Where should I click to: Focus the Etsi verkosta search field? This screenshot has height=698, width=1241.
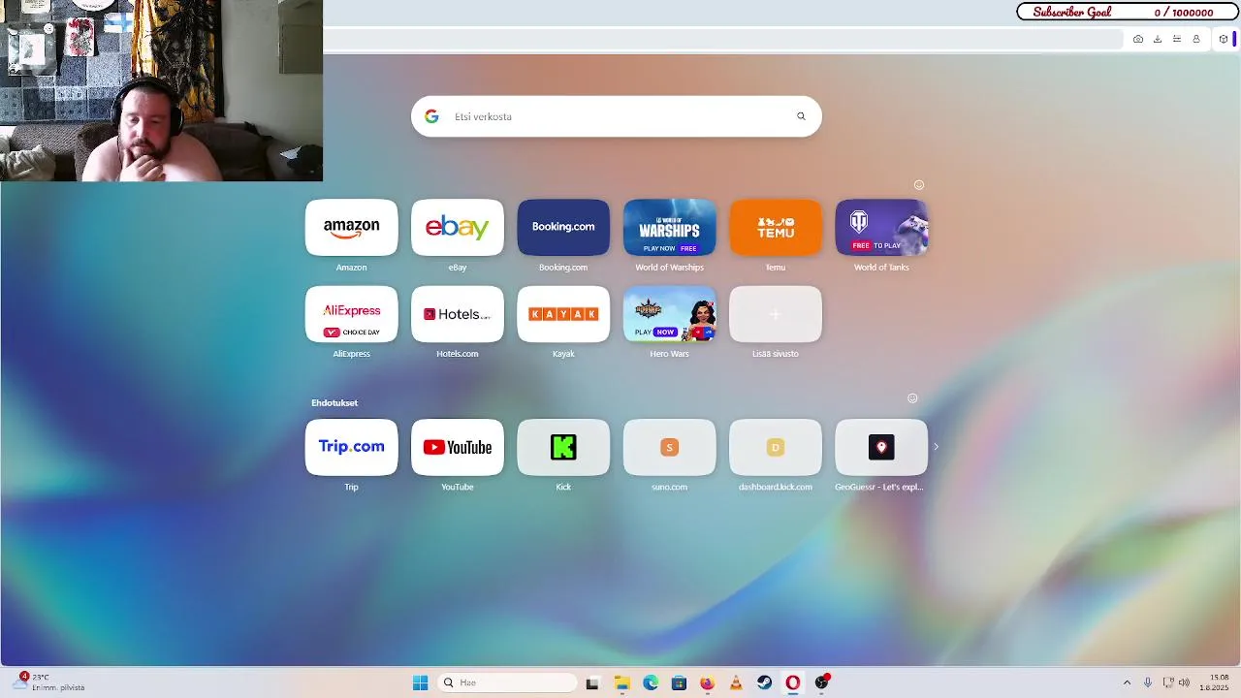[617, 116]
